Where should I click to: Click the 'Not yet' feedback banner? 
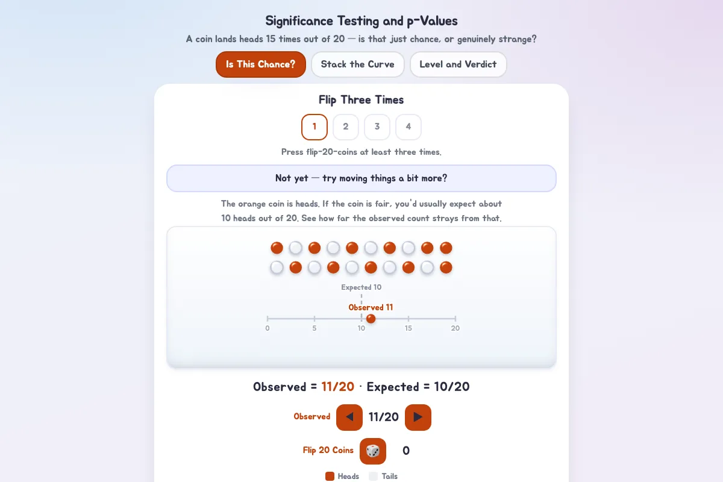tap(361, 178)
